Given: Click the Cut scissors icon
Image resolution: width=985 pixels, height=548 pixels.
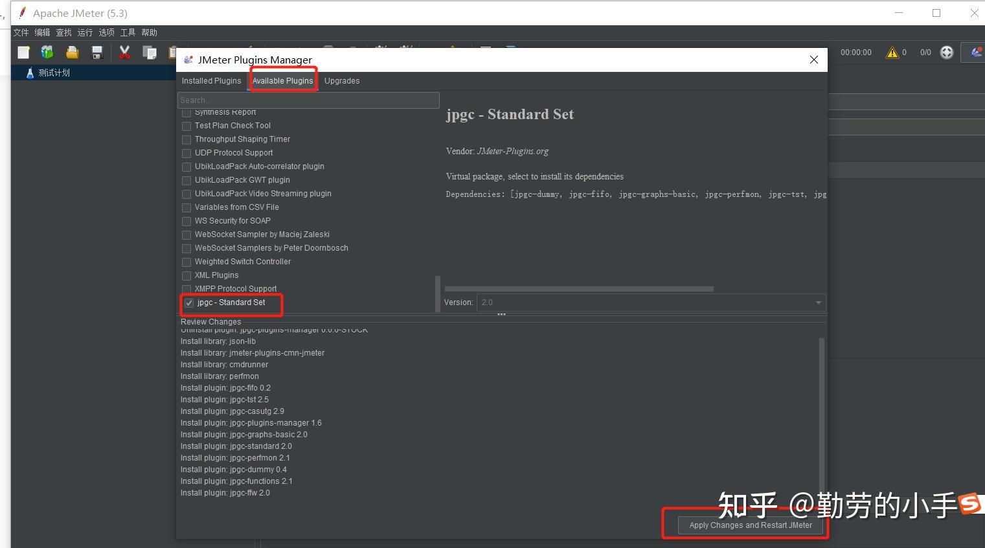Looking at the screenshot, I should click(x=124, y=52).
